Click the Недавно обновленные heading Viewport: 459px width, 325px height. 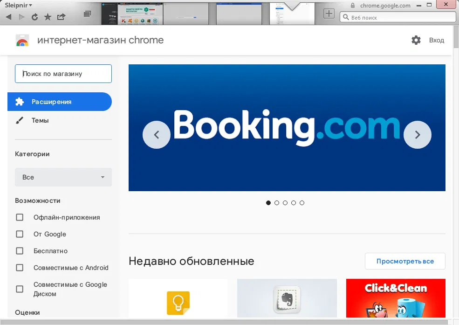point(192,261)
